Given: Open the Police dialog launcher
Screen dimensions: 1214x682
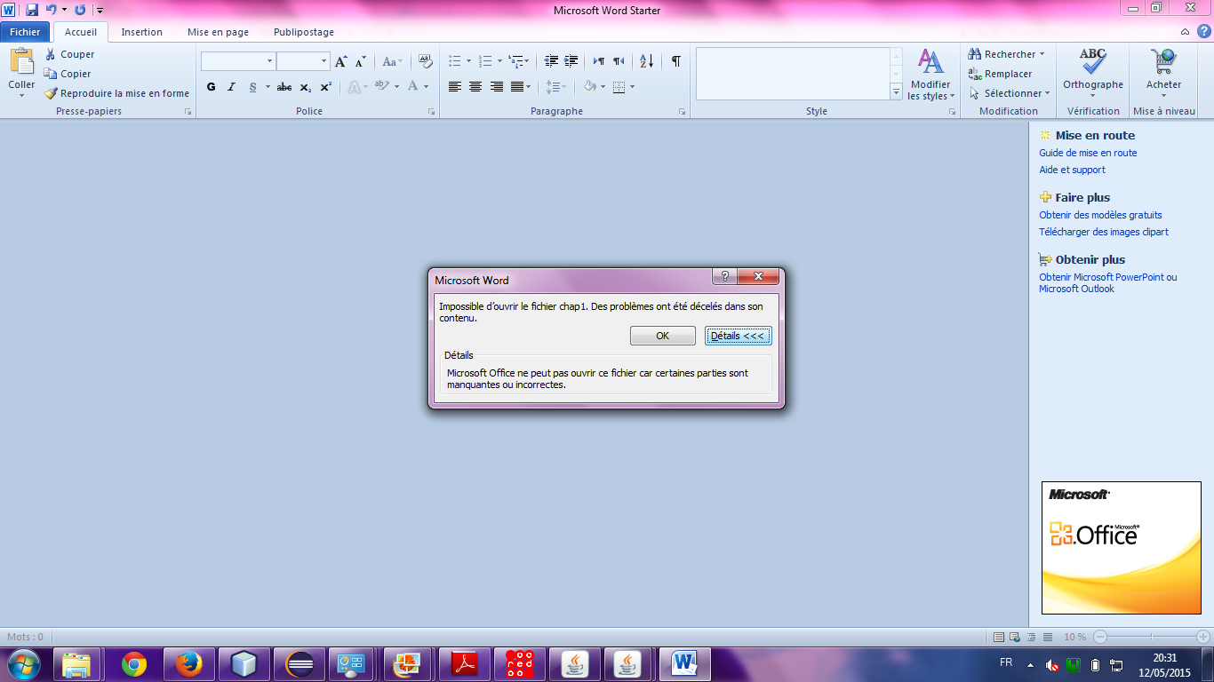Looking at the screenshot, I should pyautogui.click(x=432, y=112).
